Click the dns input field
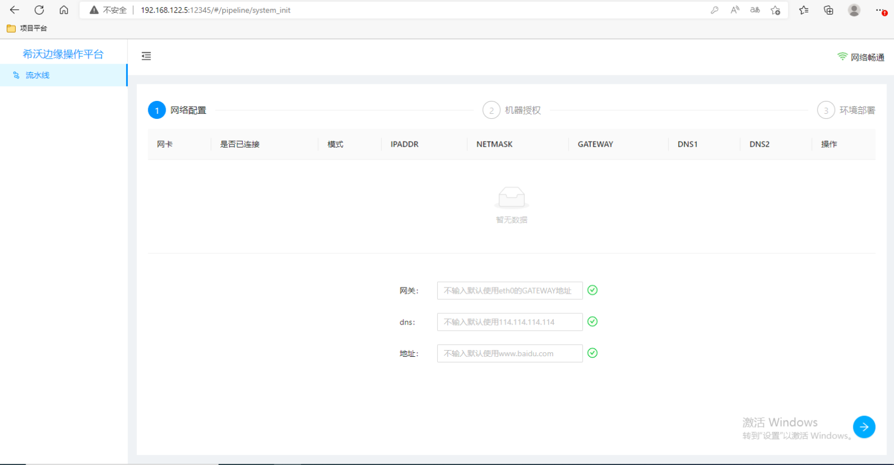Screen dimensions: 894x465 coord(509,322)
